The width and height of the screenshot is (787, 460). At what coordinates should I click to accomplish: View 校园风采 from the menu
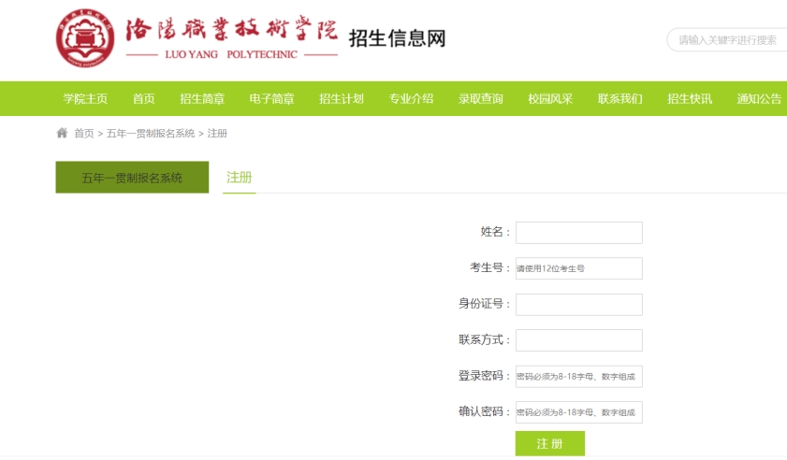550,99
